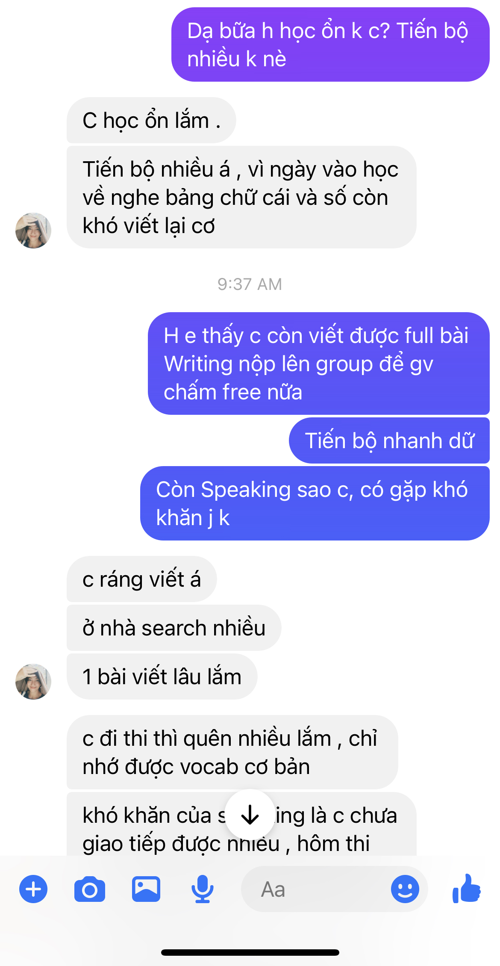Open the photo gallery icon
This screenshot has width=500, height=966.
[x=146, y=889]
